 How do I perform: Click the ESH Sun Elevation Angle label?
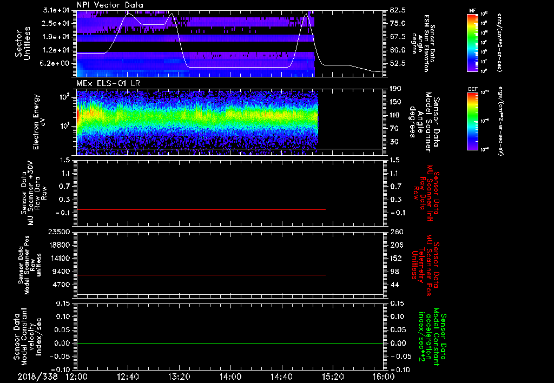click(424, 43)
